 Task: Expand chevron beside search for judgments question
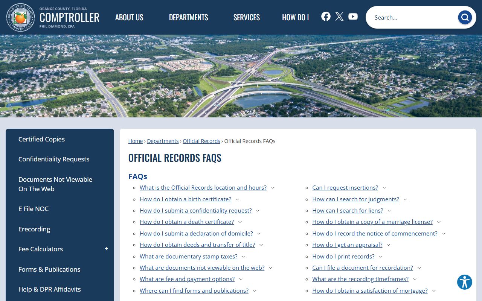(x=405, y=199)
